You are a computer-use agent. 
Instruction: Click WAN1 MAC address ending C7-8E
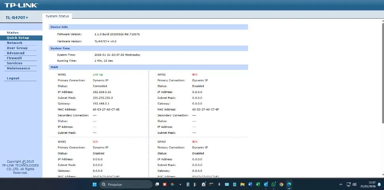(106, 110)
